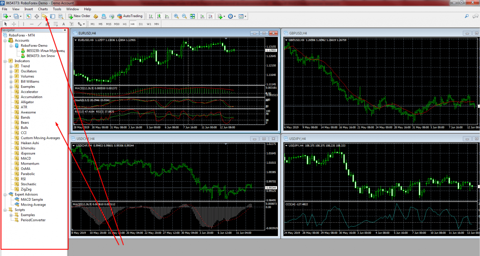This screenshot has width=480, height=256.
Task: Collapse the Scripts tree node
Action: (5, 210)
